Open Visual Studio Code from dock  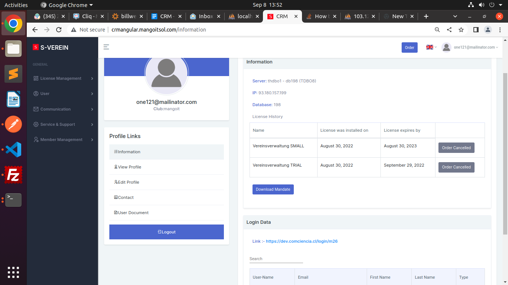pyautogui.click(x=13, y=150)
